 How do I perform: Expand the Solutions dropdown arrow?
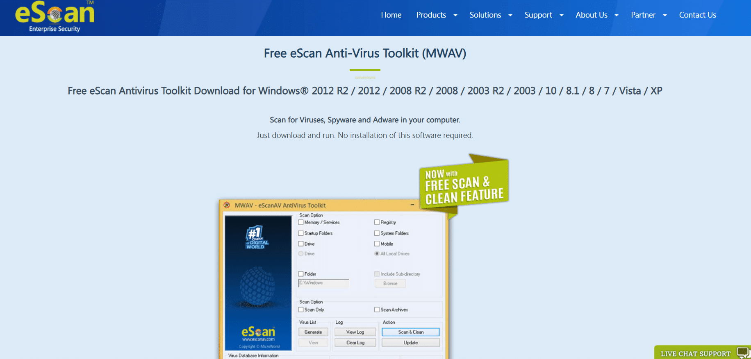[510, 15]
